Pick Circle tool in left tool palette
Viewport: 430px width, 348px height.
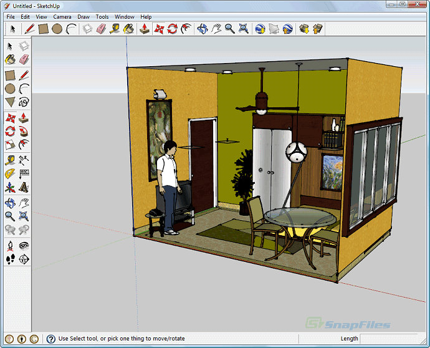point(10,89)
